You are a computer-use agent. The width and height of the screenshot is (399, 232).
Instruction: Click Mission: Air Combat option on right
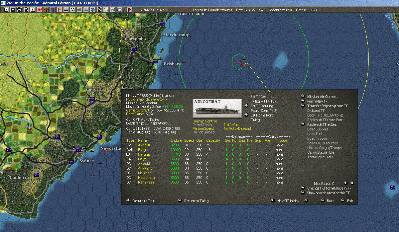pyautogui.click(x=323, y=97)
